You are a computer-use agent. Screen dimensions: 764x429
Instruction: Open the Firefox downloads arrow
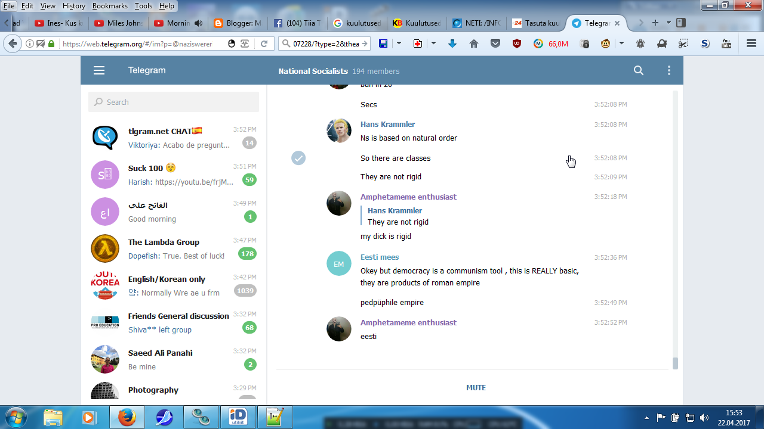point(452,43)
